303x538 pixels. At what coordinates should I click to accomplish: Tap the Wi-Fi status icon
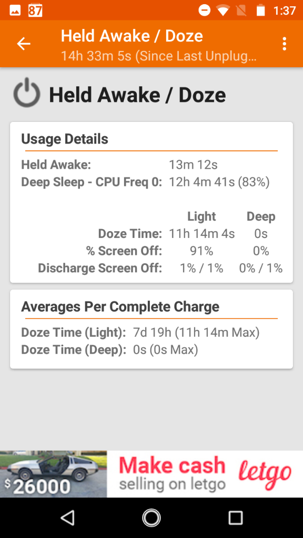(x=223, y=11)
